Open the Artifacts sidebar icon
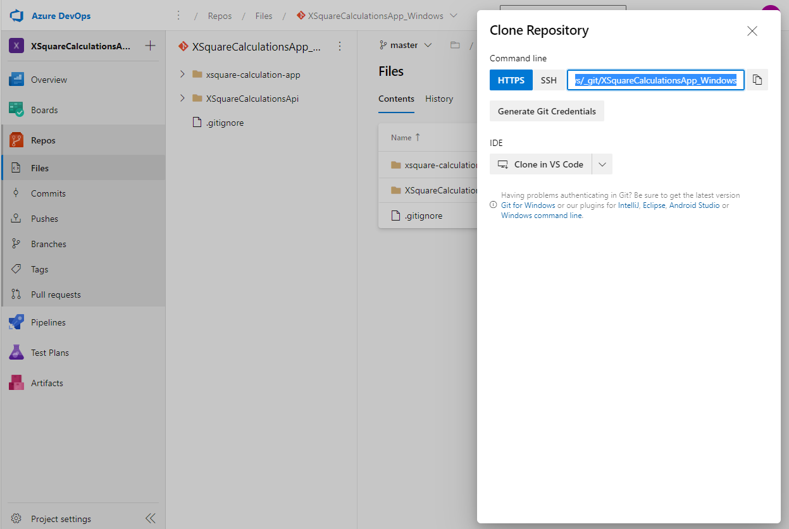Viewport: 789px width, 529px height. tap(16, 383)
